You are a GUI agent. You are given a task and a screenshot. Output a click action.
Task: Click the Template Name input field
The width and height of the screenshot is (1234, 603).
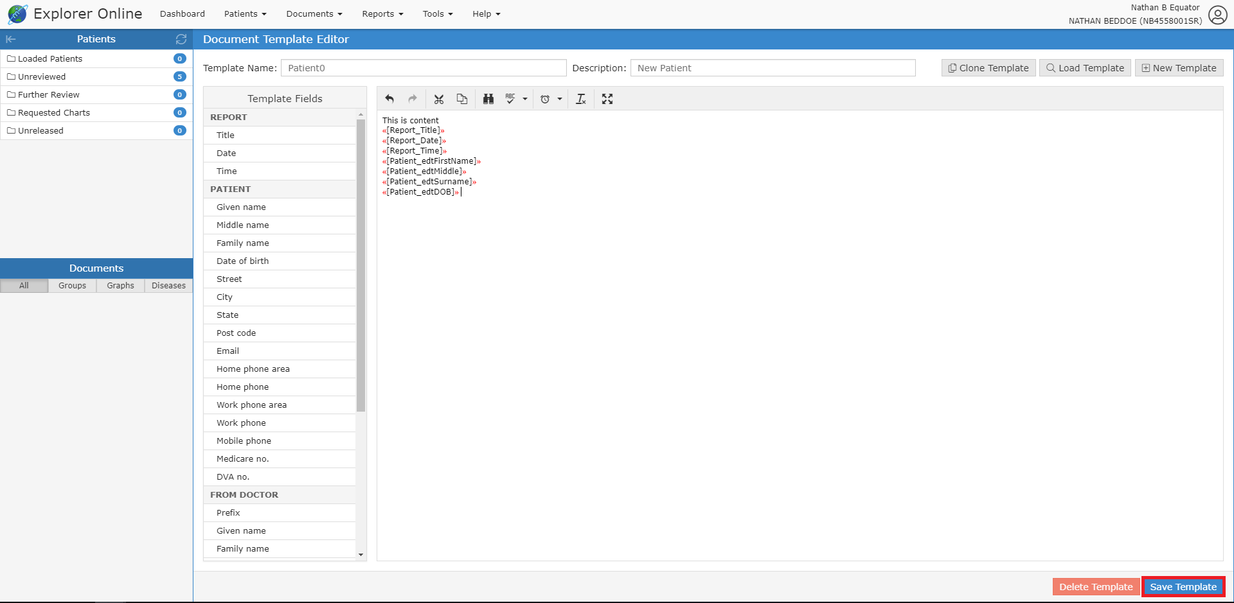click(424, 68)
